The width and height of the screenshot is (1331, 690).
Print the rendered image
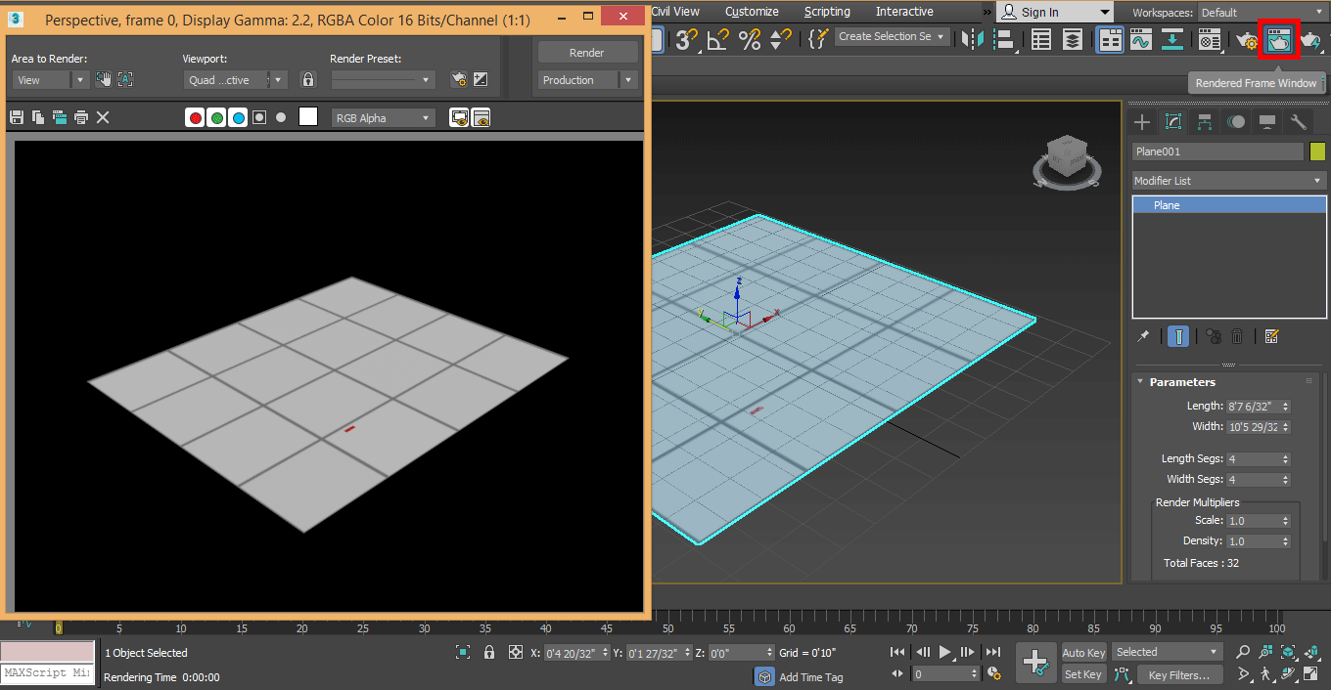click(81, 117)
